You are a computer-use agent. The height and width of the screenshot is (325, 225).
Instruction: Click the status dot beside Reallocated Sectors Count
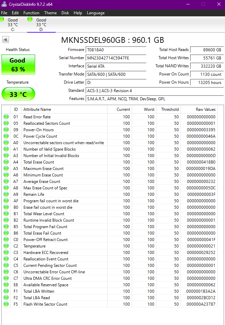point(6,123)
